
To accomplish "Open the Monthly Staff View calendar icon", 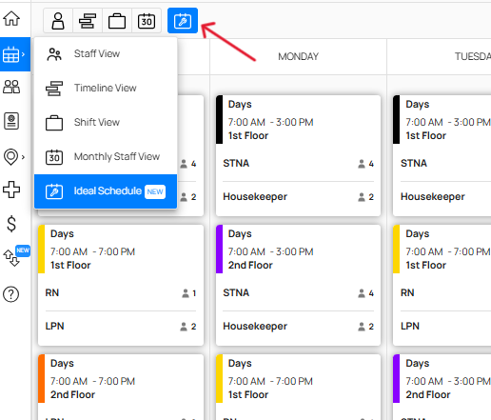I will point(147,21).
